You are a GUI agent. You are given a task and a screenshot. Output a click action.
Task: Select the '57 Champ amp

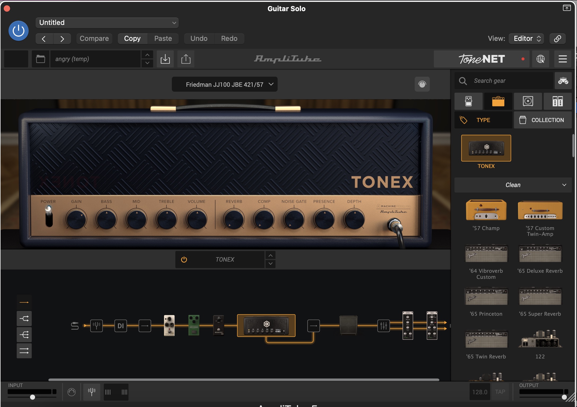(486, 210)
